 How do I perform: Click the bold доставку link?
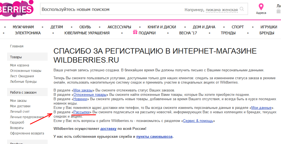[x=109, y=129]
